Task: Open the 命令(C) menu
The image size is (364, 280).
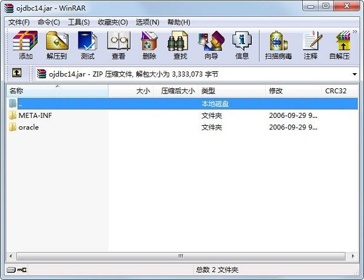Action: tap(49, 22)
